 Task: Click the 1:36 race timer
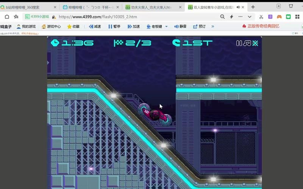tap(72, 43)
